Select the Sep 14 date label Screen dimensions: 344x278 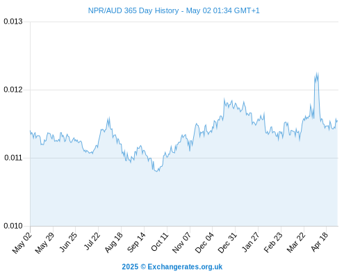(x=136, y=242)
